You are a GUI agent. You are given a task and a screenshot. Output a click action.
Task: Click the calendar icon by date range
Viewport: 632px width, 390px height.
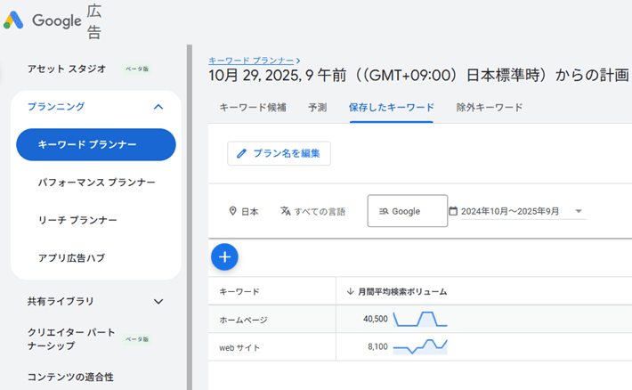[x=453, y=210]
